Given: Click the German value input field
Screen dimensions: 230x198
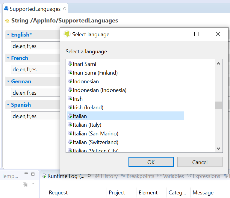Looking at the screenshot, I should [36, 92].
